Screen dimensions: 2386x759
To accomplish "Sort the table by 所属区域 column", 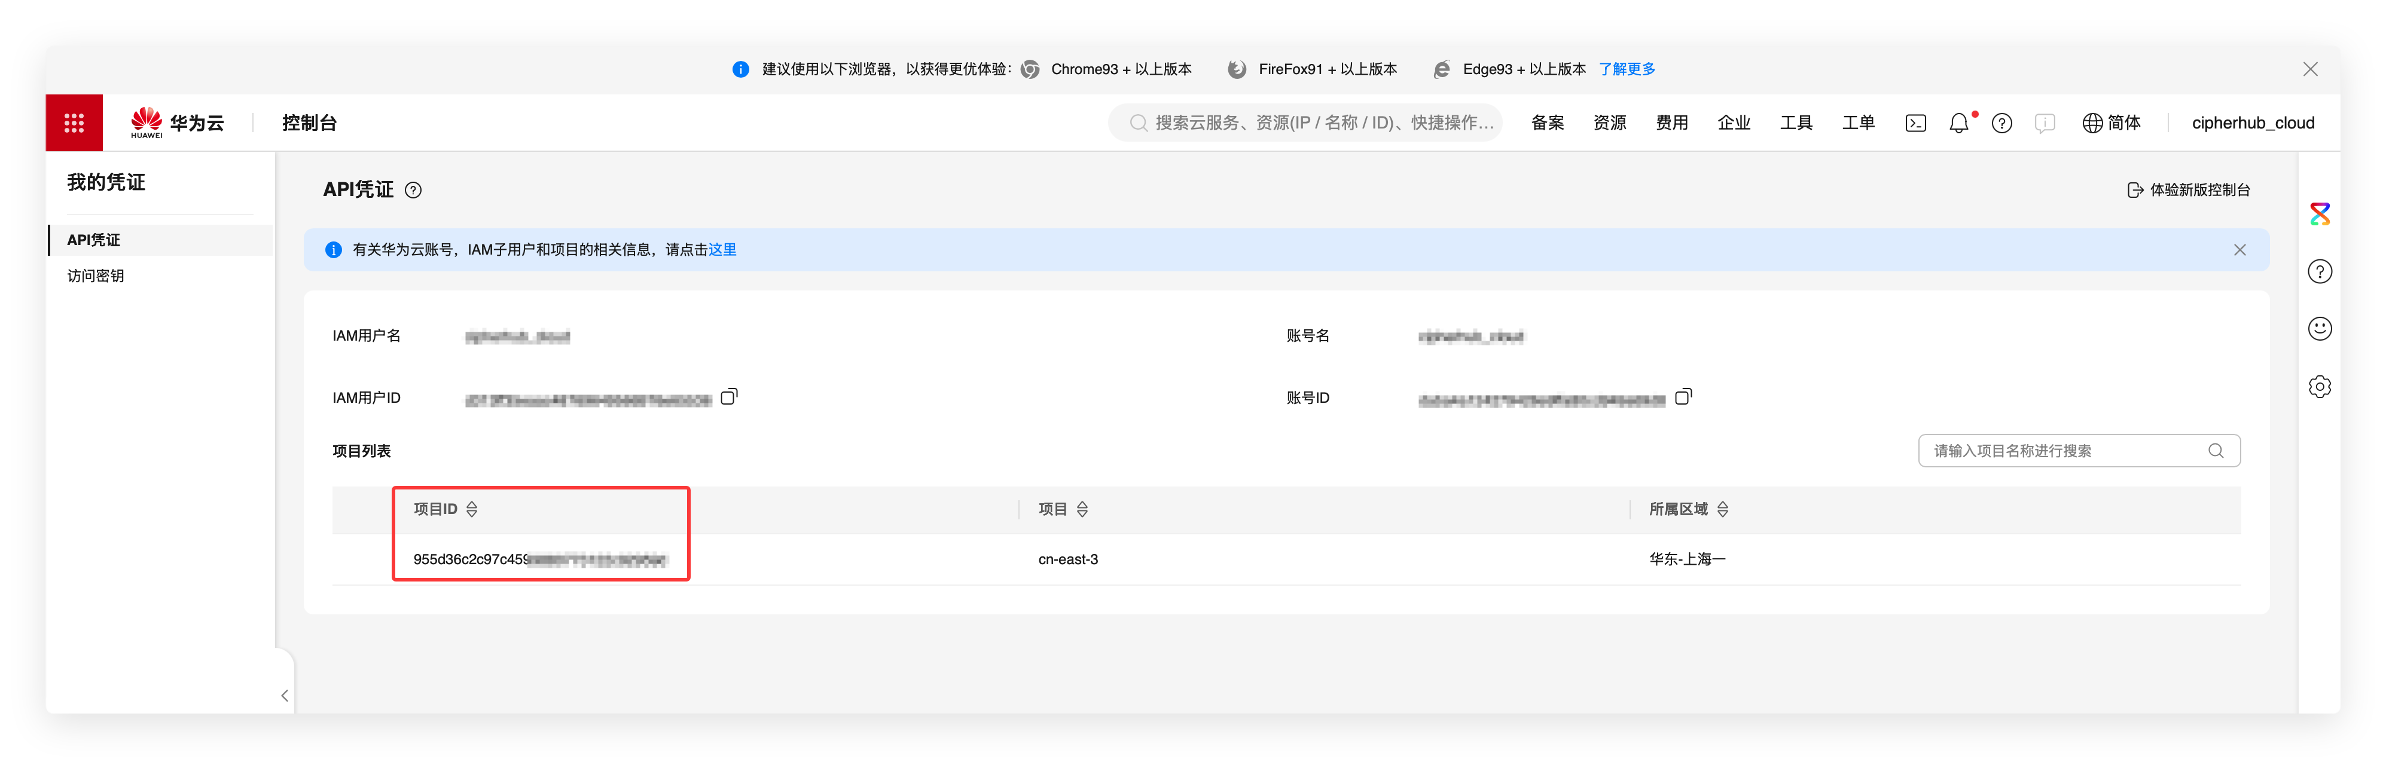I will (x=1722, y=509).
